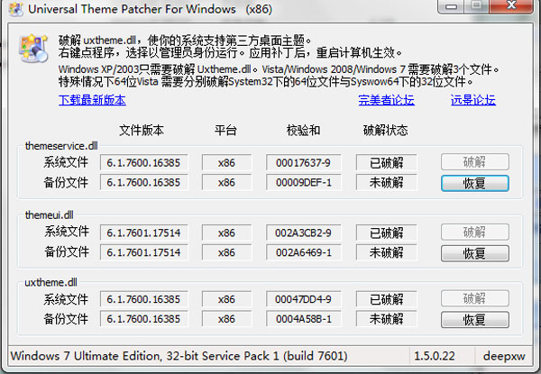Click the 破解 button for themeservice.dll
This screenshot has height=374, width=541.
474,163
